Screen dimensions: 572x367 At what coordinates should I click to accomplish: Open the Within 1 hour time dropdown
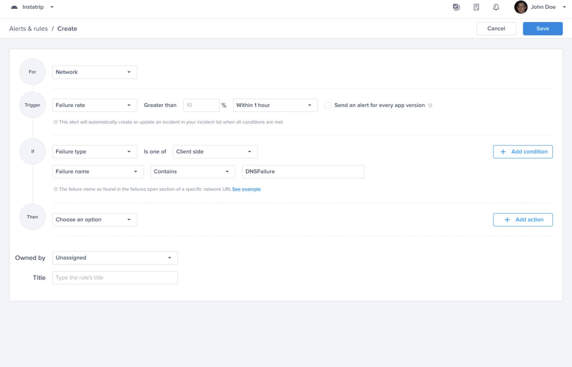275,106
